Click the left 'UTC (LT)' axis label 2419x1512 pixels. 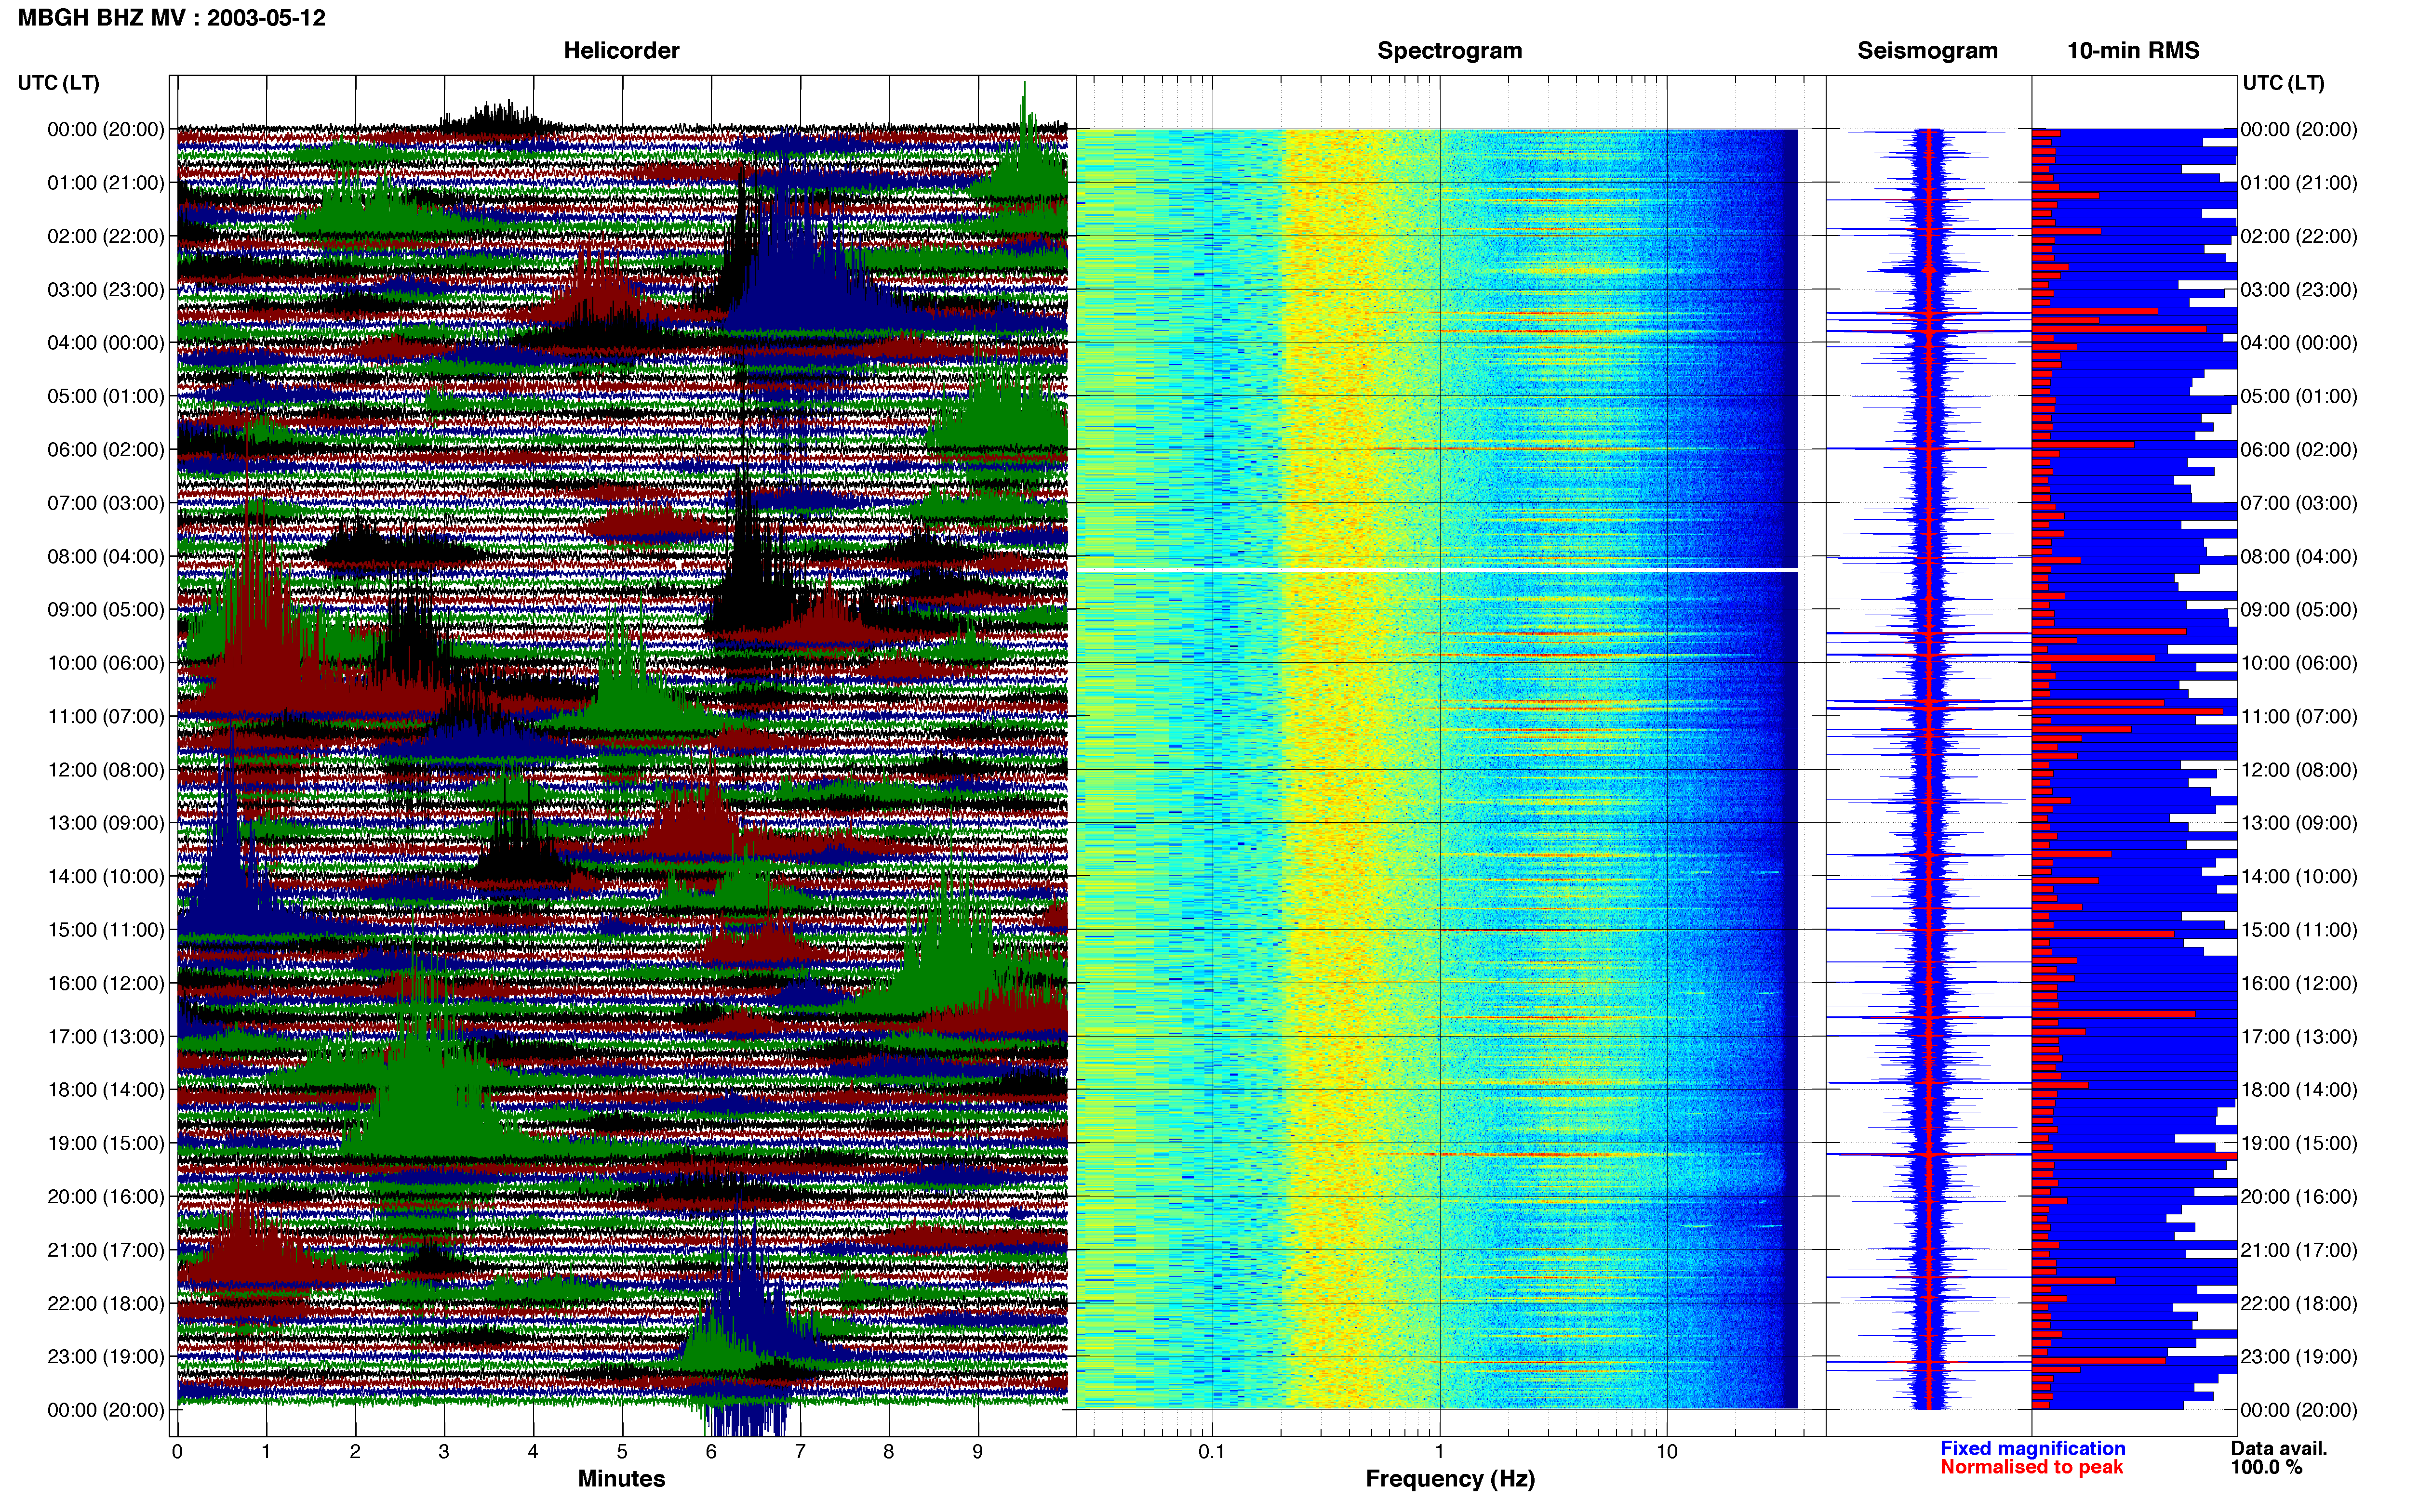[58, 83]
